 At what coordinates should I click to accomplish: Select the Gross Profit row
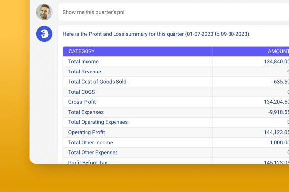tap(176, 102)
